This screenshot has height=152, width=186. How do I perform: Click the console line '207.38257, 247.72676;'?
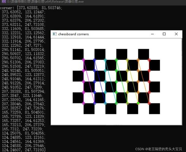(24, 108)
